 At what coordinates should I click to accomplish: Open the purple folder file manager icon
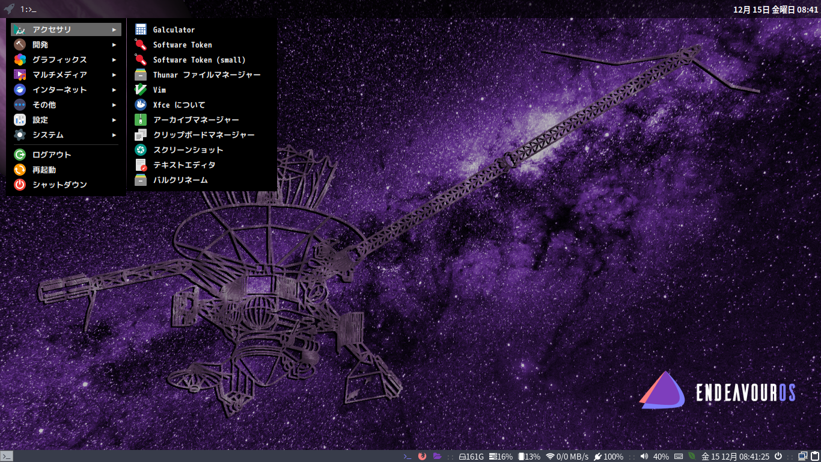click(438, 457)
